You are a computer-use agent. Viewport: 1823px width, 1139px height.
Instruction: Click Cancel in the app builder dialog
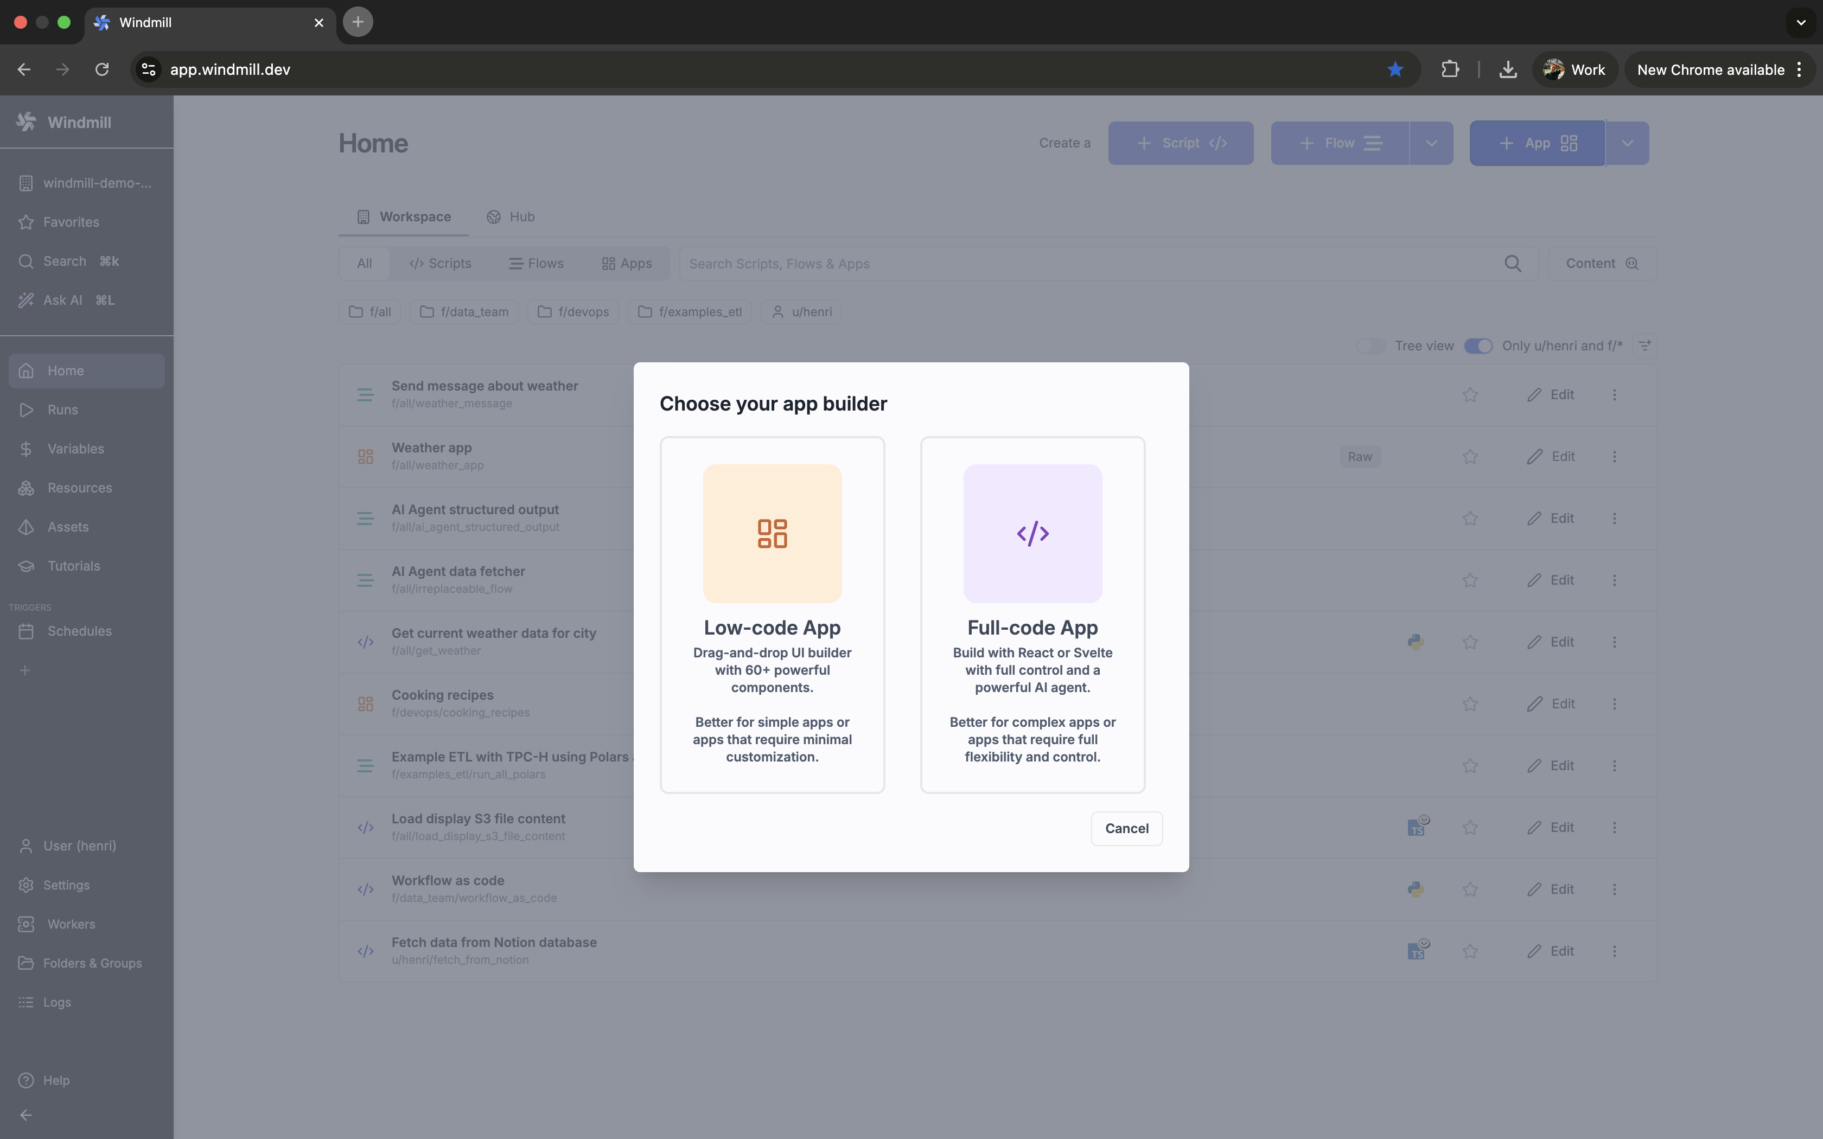tap(1126, 828)
